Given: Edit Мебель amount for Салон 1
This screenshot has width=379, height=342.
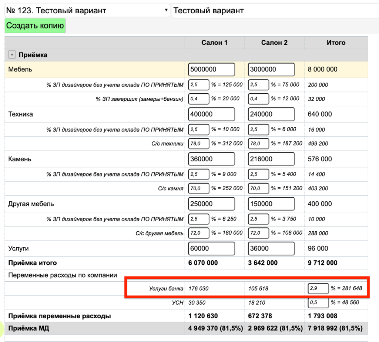Looking at the screenshot, I should pos(211,69).
